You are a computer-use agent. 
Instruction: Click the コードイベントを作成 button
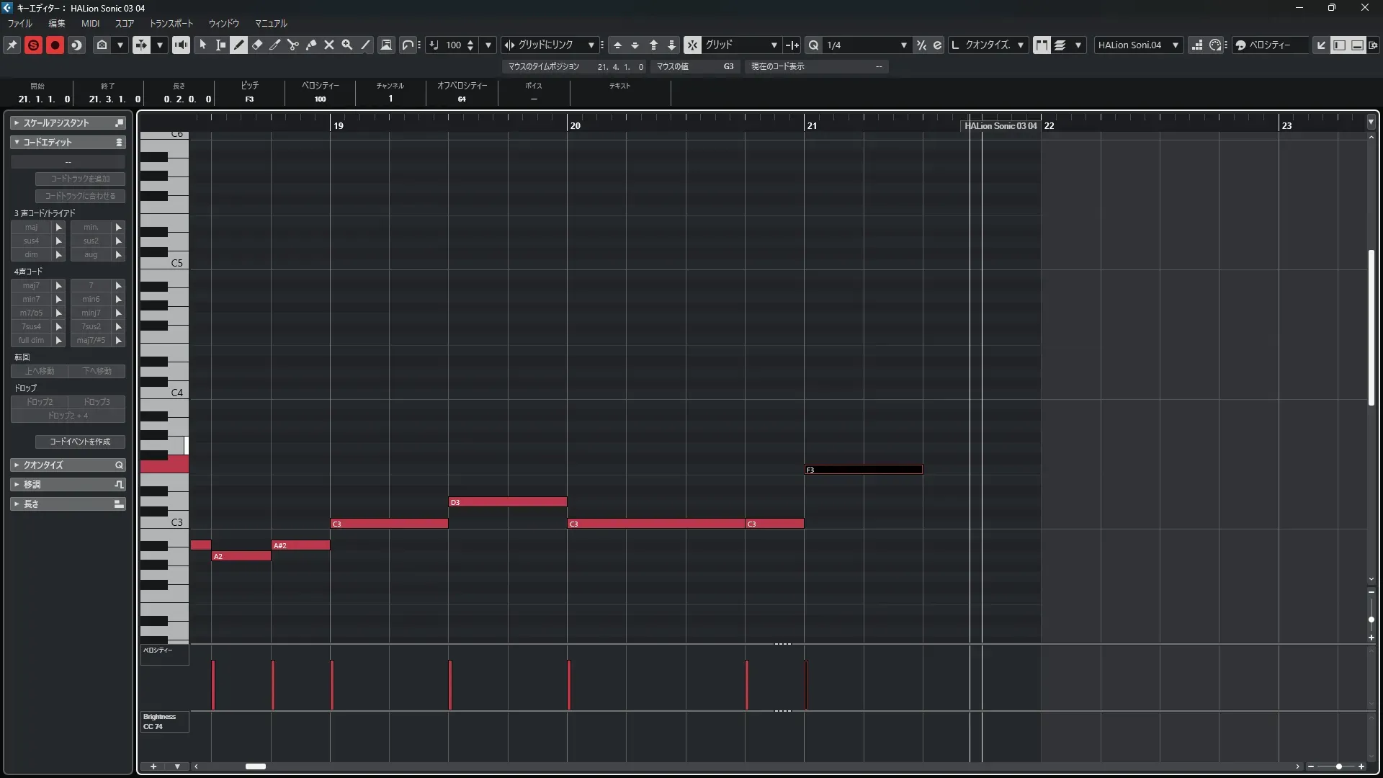click(x=80, y=442)
